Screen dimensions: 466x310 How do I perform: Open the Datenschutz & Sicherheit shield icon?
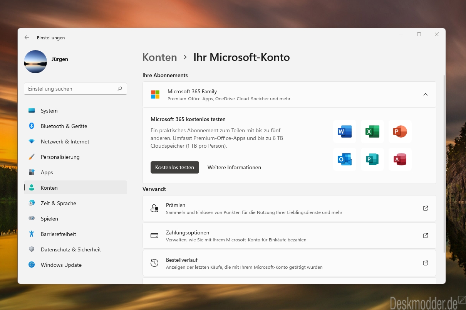point(32,249)
